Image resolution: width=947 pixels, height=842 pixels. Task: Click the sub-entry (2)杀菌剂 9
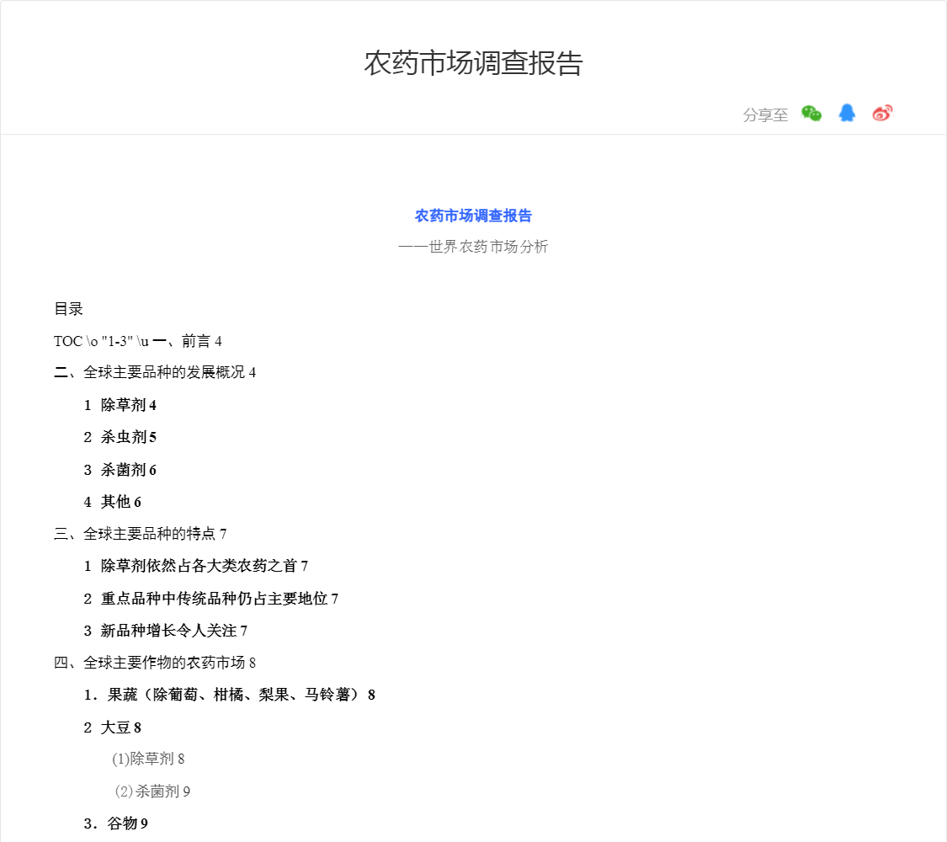tap(152, 791)
